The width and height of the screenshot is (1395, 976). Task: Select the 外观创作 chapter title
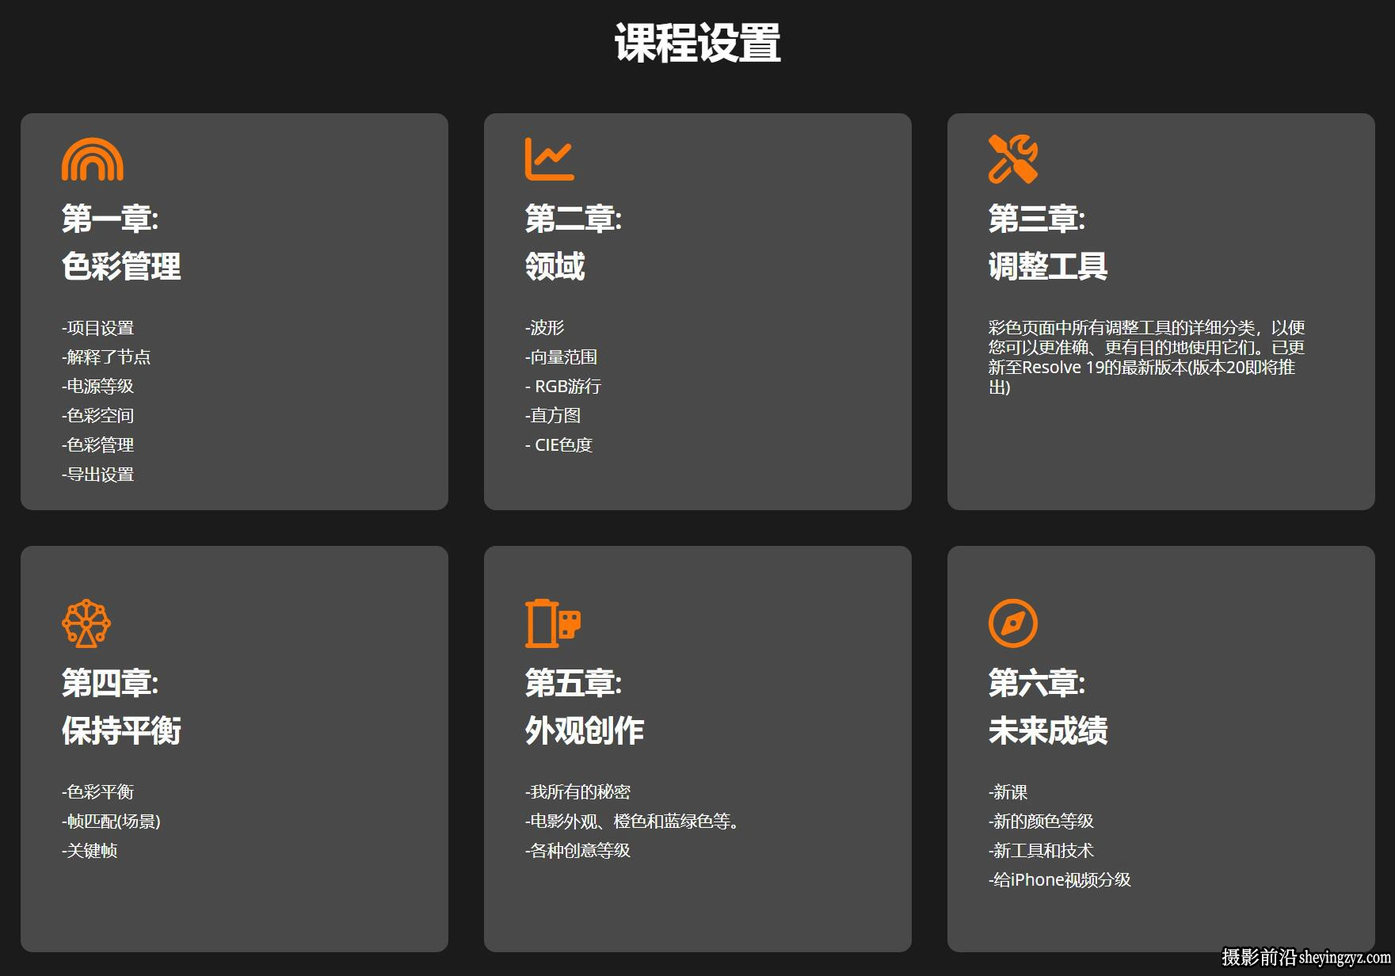[585, 730]
